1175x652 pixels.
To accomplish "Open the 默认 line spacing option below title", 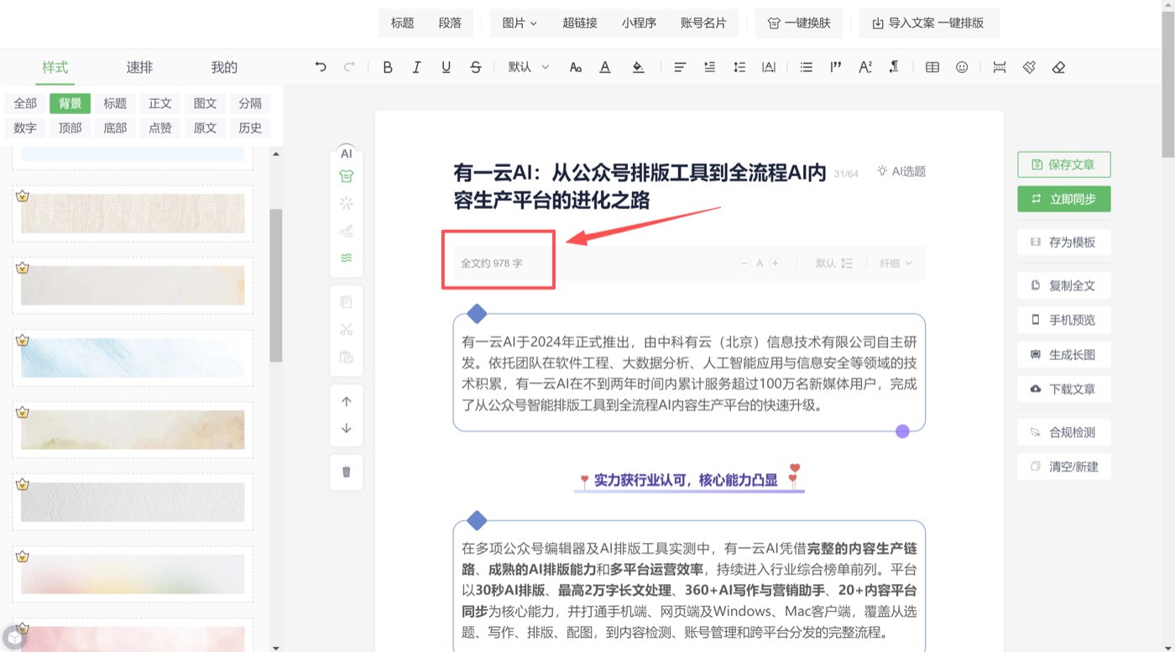I will (834, 263).
